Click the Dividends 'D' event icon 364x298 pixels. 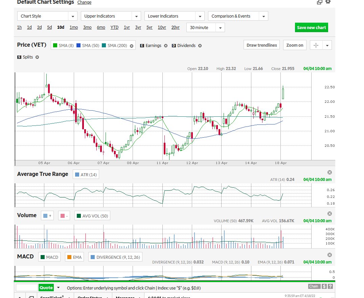[174, 46]
